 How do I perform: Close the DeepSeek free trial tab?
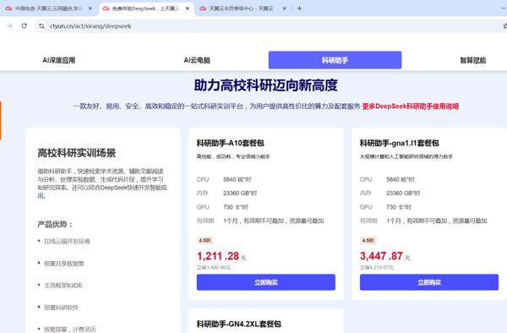(188, 8)
